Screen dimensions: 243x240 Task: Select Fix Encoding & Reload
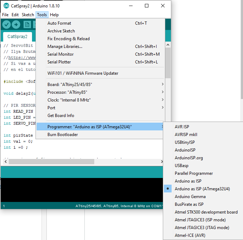click(x=100, y=39)
